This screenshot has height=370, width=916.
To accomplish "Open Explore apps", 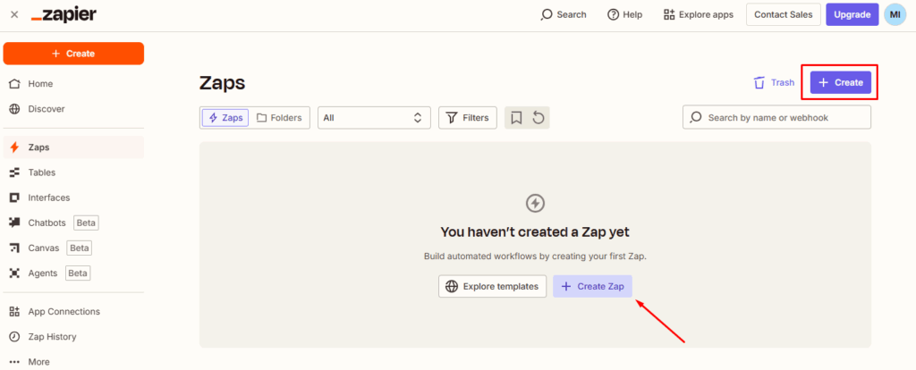I will 698,14.
